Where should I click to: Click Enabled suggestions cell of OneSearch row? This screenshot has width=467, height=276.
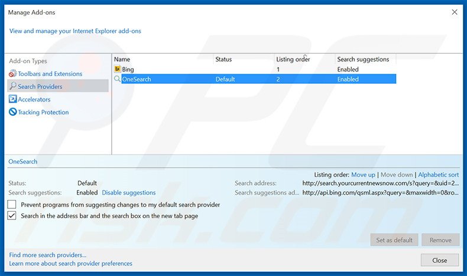click(x=348, y=79)
